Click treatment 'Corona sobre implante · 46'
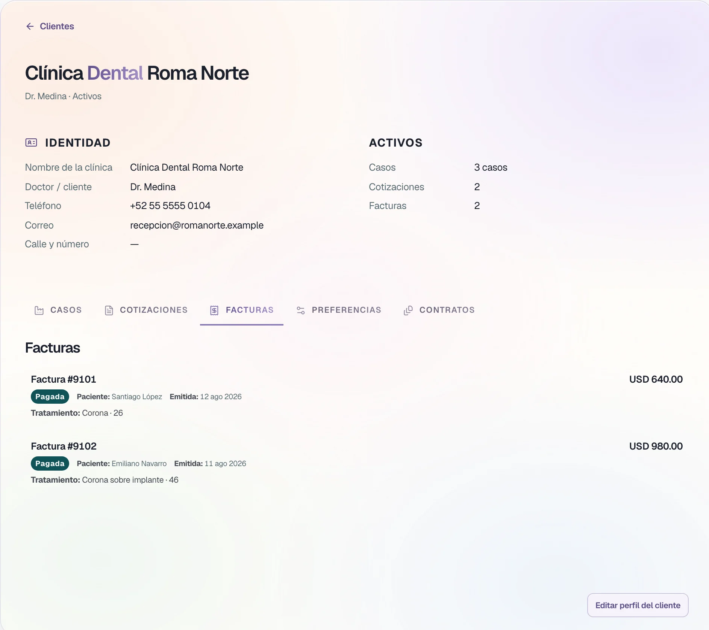709x630 pixels. pos(130,480)
